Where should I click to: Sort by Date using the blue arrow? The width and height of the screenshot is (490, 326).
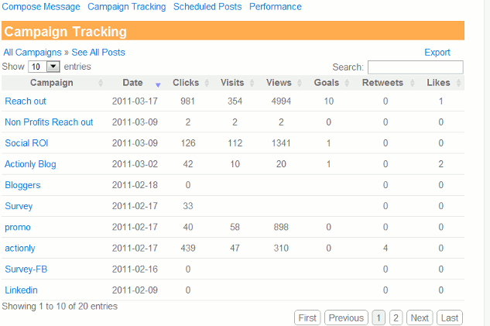coord(158,84)
